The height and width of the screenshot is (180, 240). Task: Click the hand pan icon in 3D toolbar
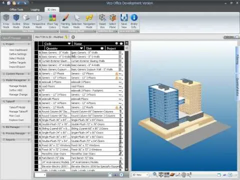183,174
